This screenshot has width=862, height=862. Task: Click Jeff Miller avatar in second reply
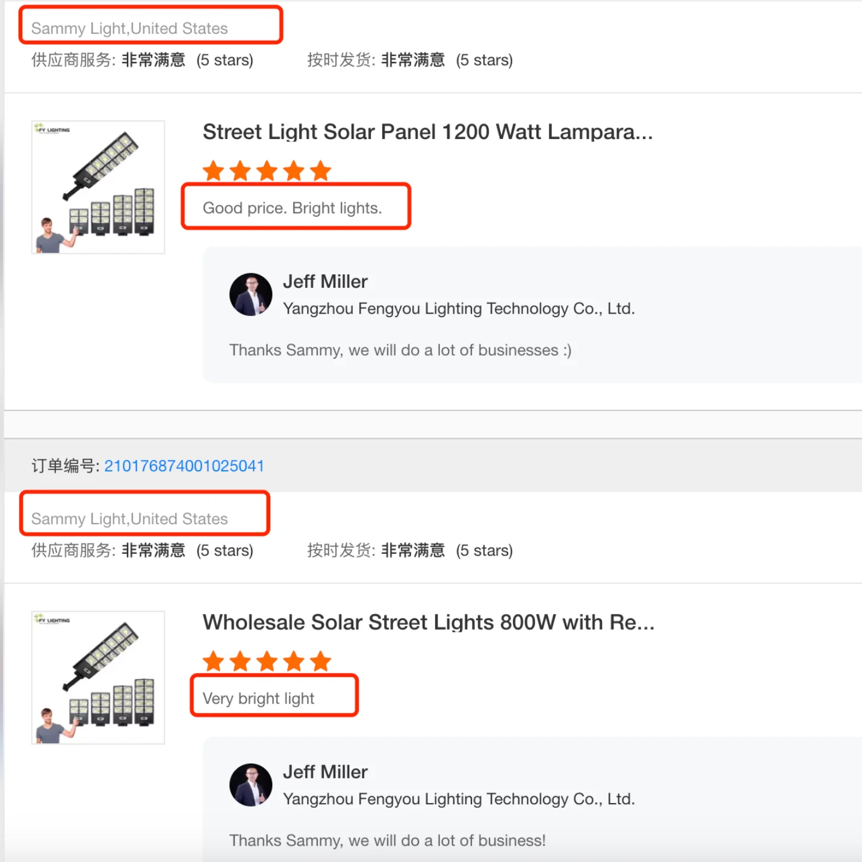251,785
